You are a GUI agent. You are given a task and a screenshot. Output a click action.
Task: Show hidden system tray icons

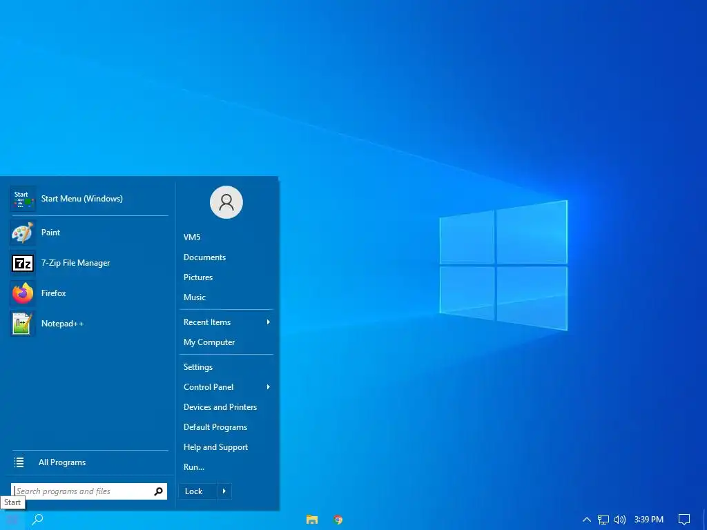click(587, 520)
